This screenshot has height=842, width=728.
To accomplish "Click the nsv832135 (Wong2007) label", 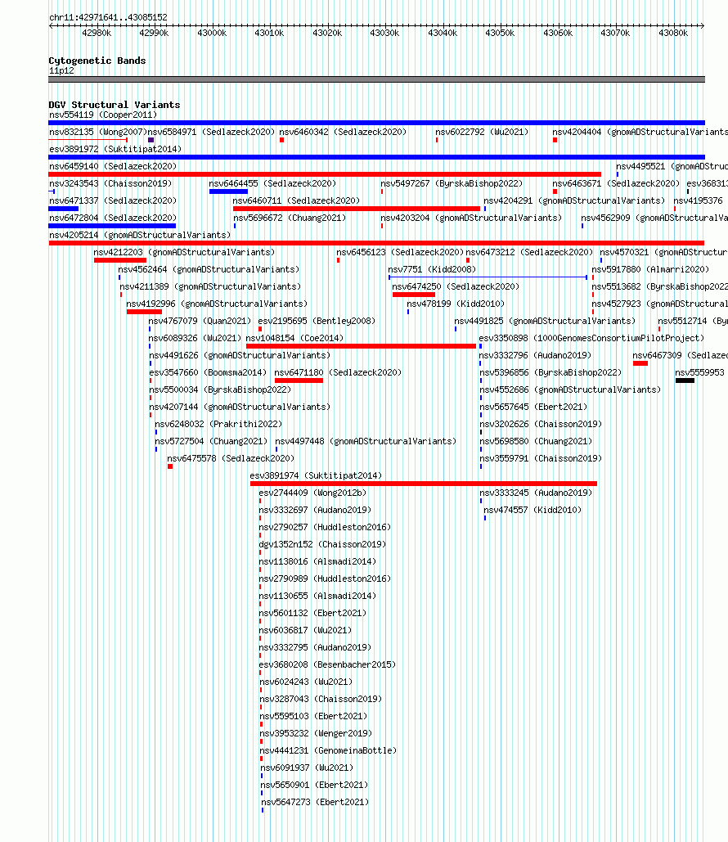I will (97, 132).
